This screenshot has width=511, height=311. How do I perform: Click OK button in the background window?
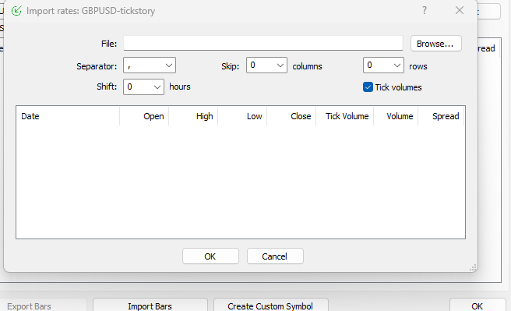(x=478, y=306)
